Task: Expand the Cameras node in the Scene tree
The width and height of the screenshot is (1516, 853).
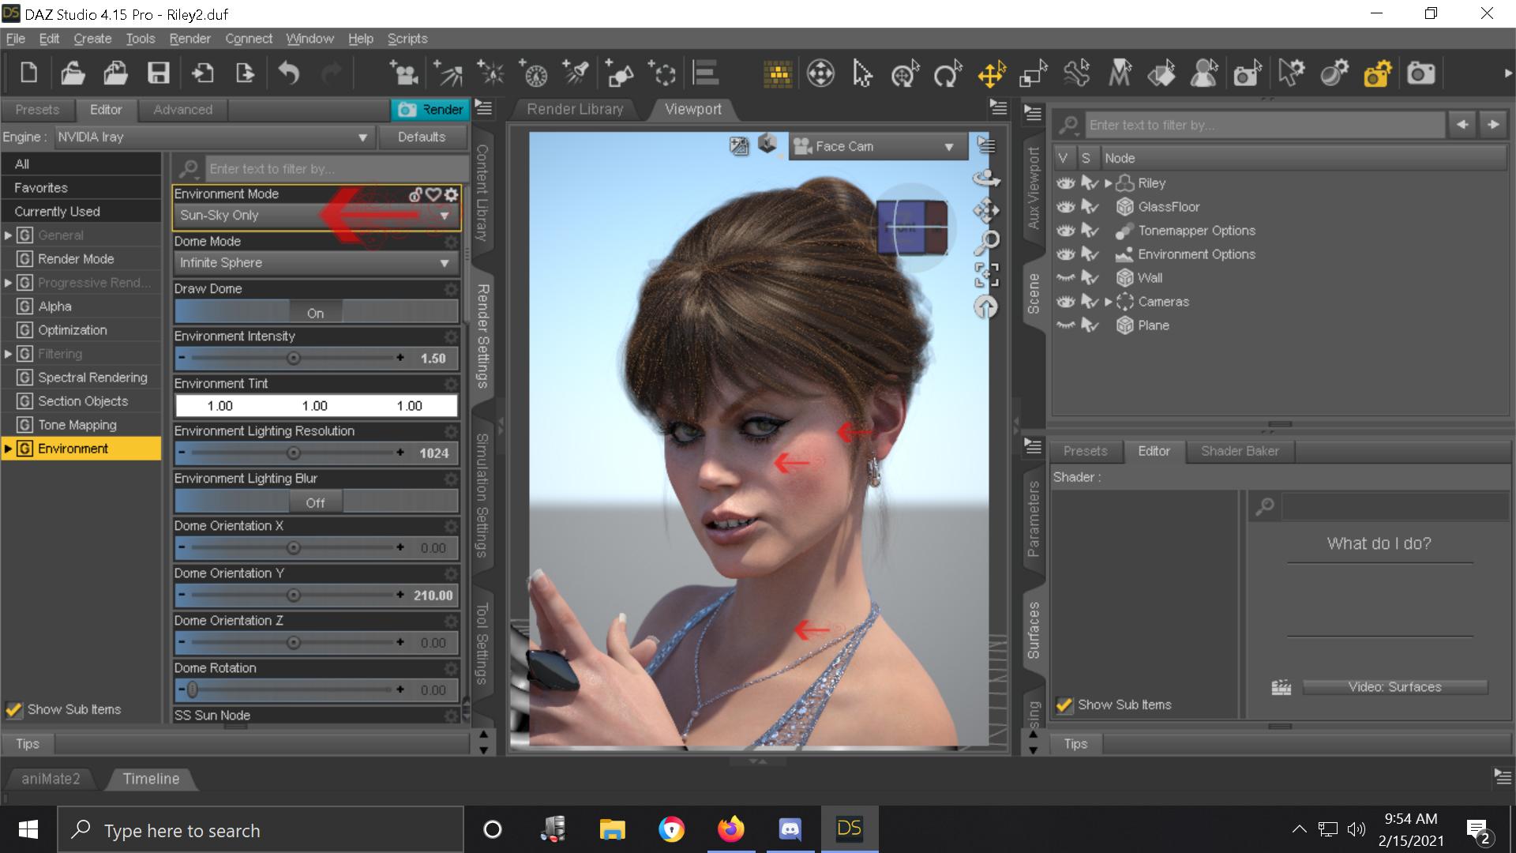Action: coord(1109,301)
